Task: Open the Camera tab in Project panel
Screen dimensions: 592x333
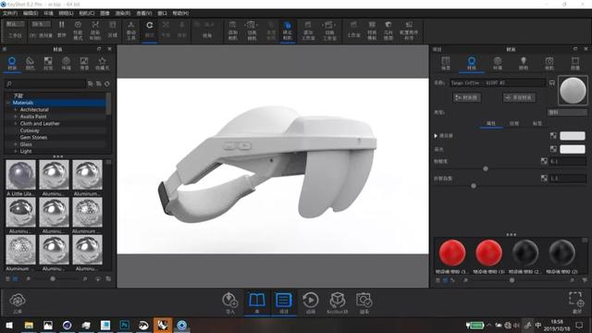Action: point(549,63)
